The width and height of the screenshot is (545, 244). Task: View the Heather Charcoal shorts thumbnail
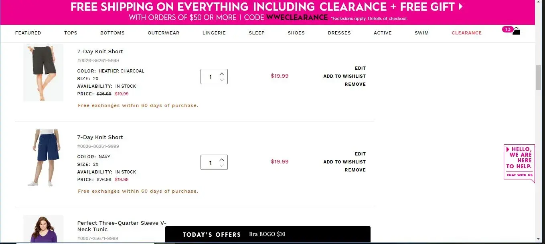click(43, 72)
